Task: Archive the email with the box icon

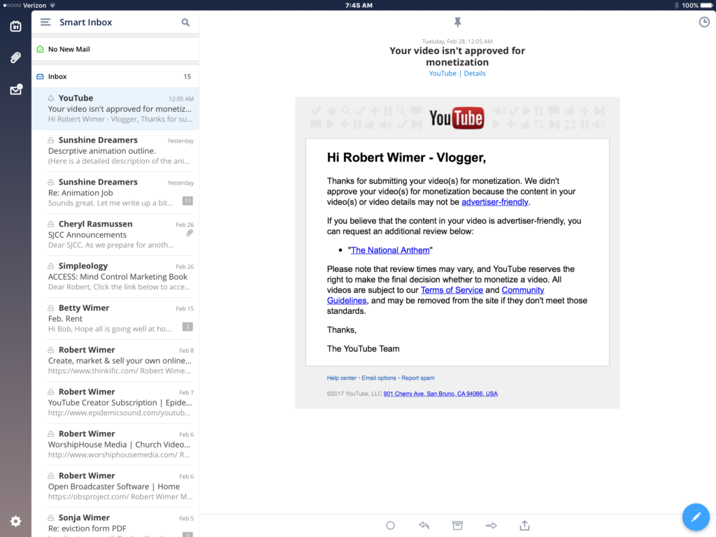Action: 457,526
